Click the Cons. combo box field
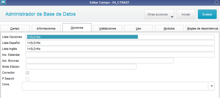 (118, 86)
